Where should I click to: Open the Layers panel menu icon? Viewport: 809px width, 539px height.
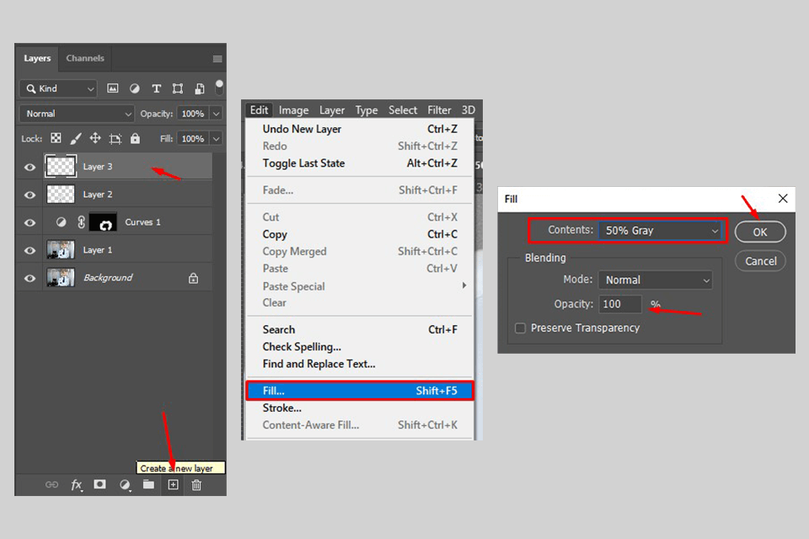click(217, 59)
